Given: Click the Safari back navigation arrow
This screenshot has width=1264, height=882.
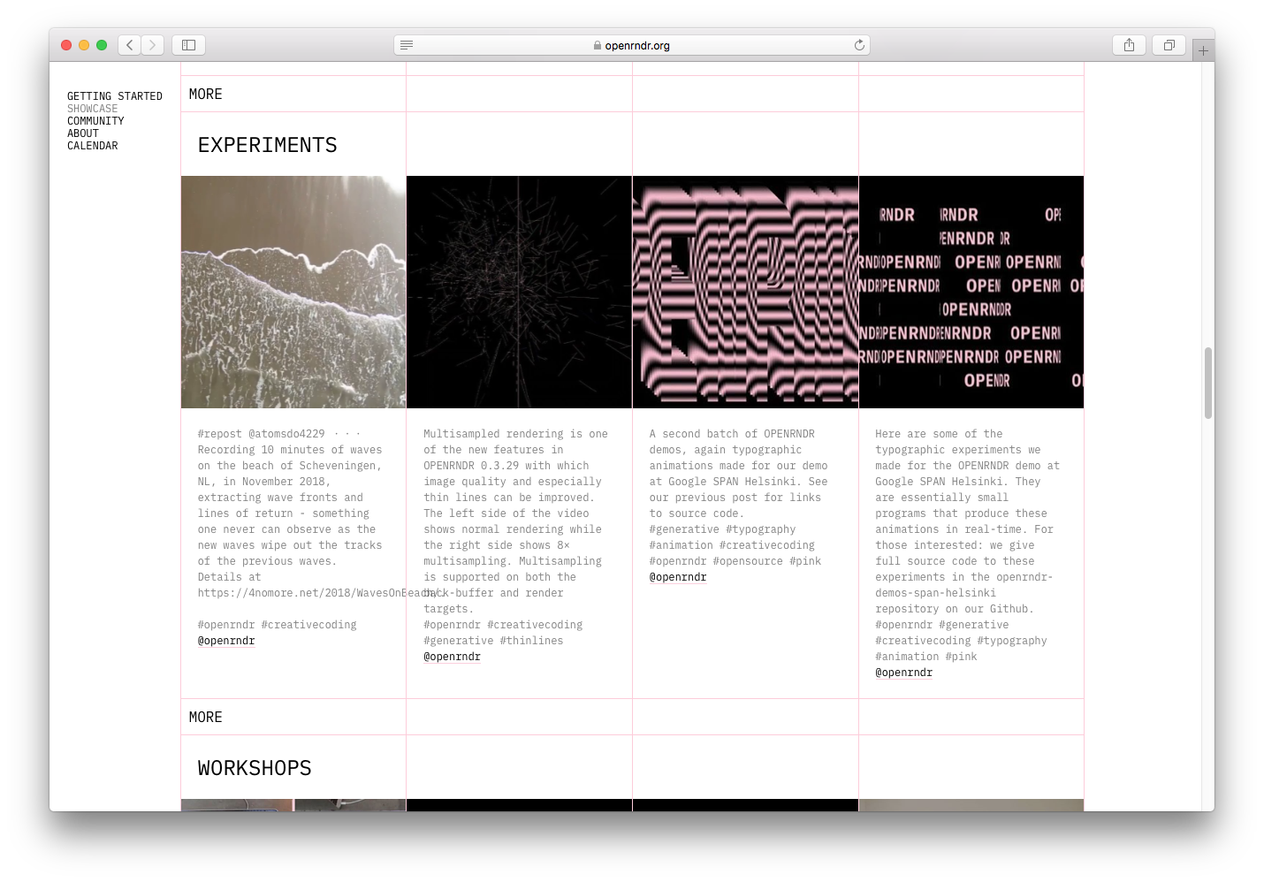Looking at the screenshot, I should pos(130,45).
